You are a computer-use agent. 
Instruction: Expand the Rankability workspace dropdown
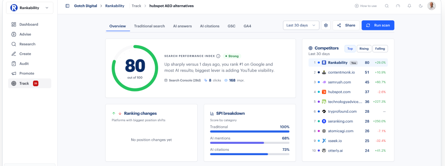30,8
